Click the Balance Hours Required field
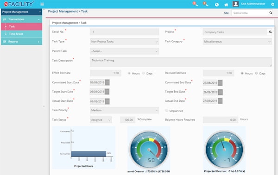 tap(221, 120)
